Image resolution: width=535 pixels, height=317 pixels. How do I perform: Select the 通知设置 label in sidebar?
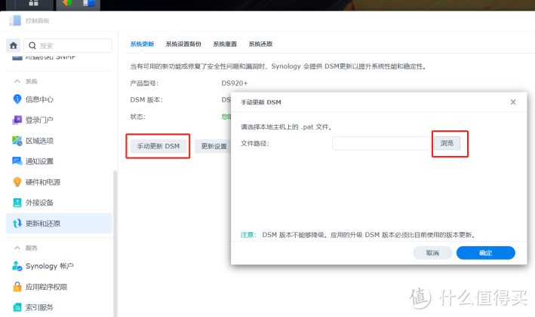[39, 161]
